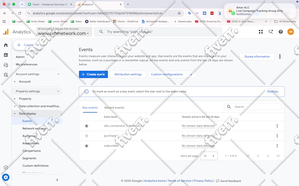The height and width of the screenshot is (186, 299).
Task: Click the Create event button
Action: pos(93,74)
